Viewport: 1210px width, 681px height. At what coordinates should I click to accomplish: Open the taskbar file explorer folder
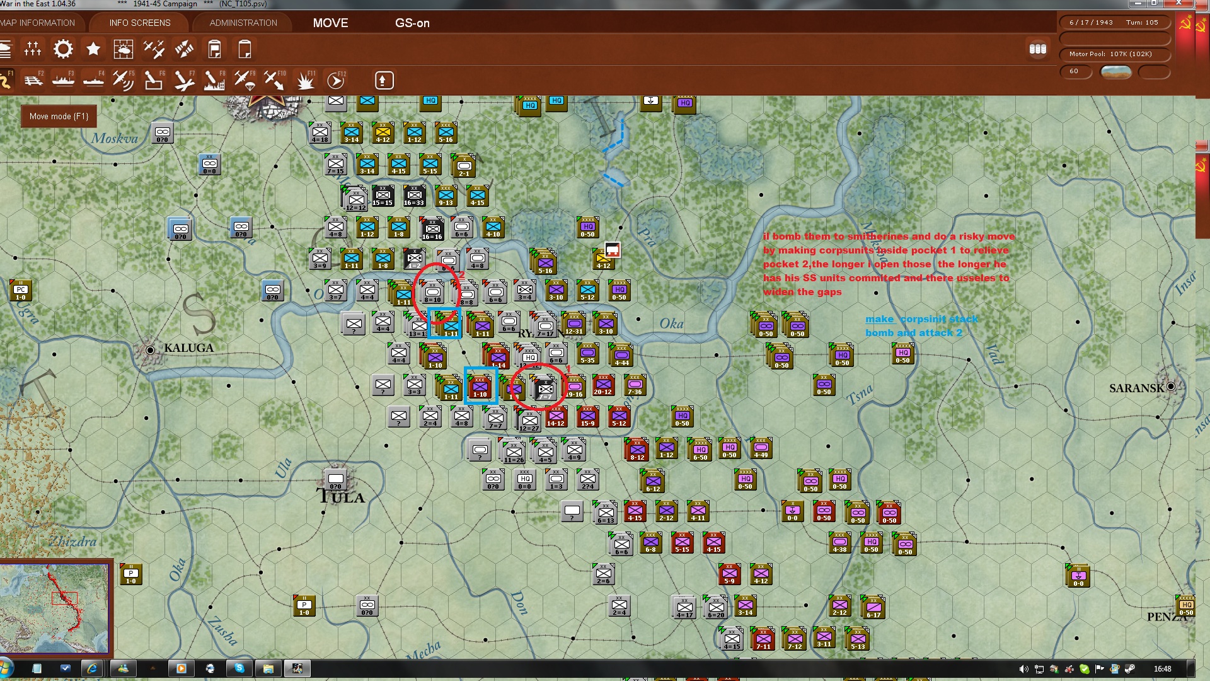(268, 668)
